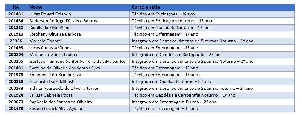Select the Lucas Canassa Vinhas cell
Viewport: 302px width, 117px height.
pyautogui.click(x=78, y=48)
